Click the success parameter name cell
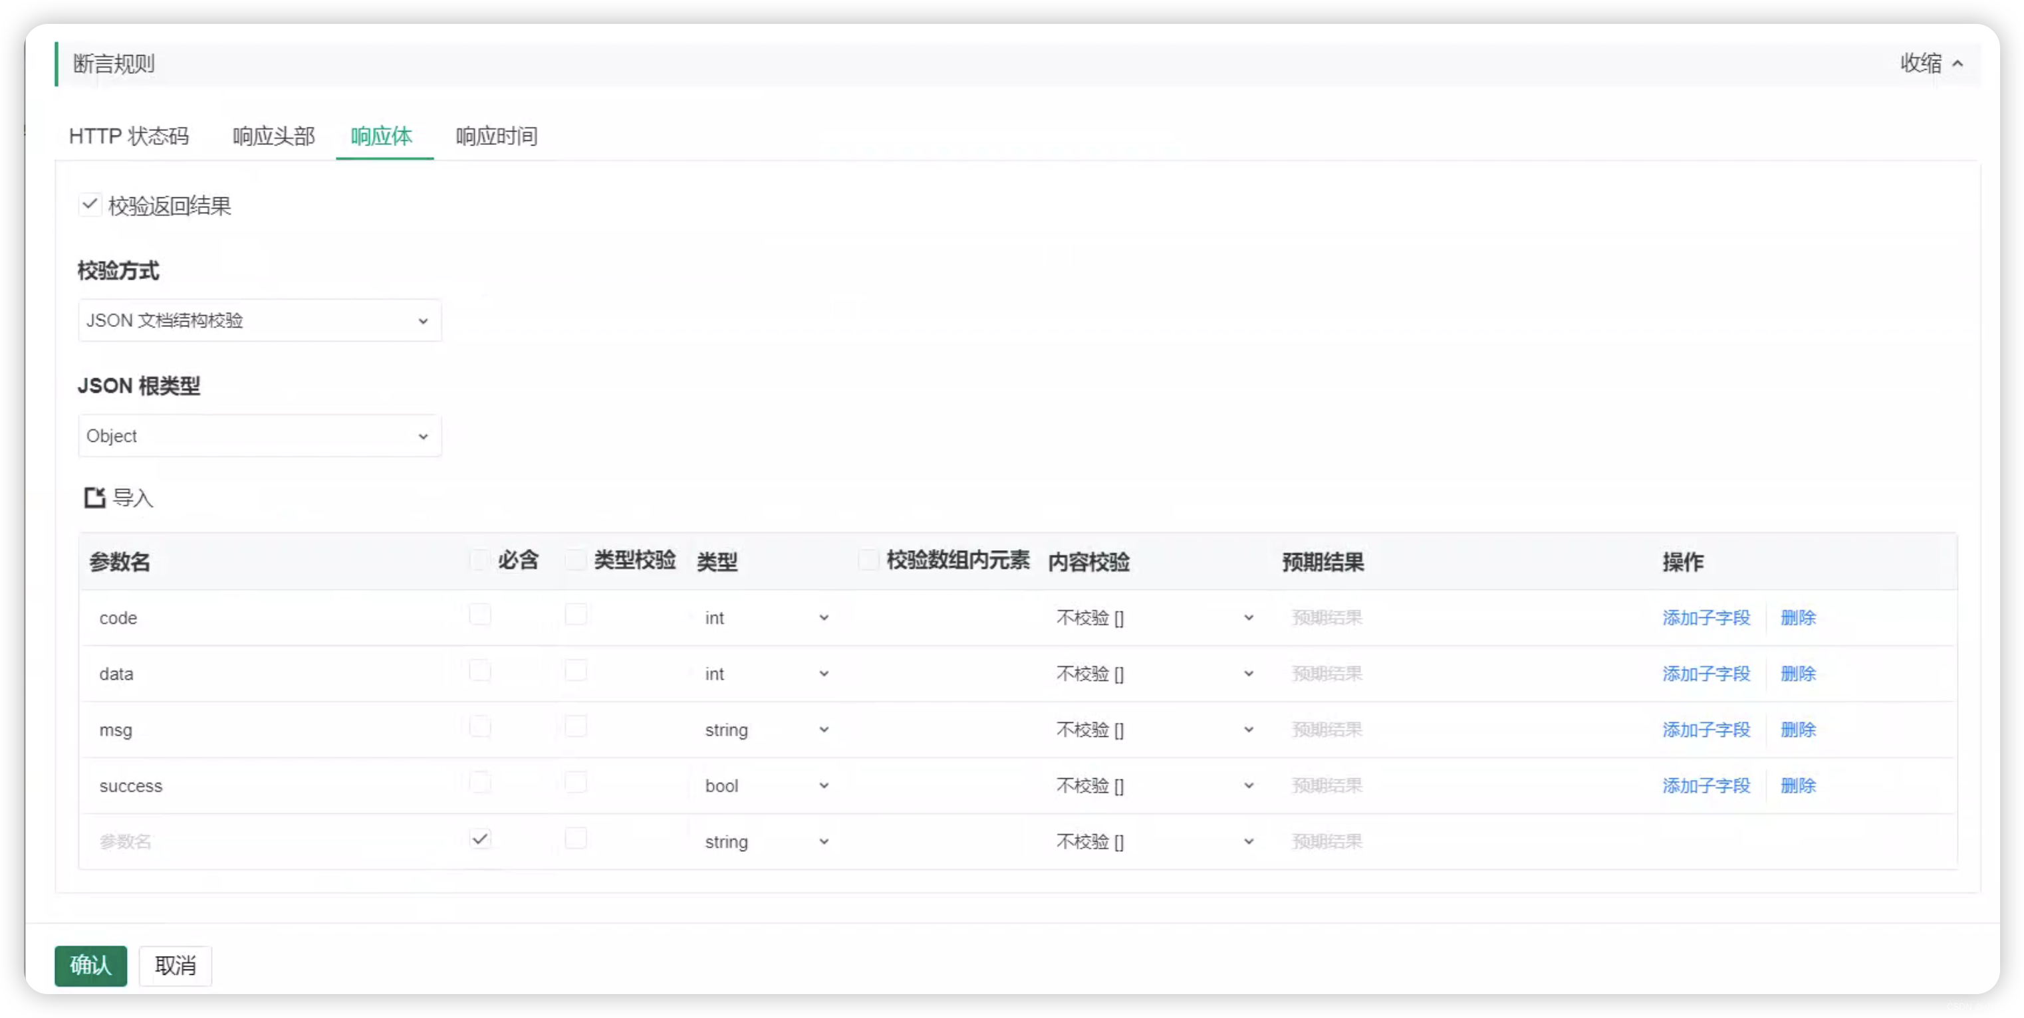The width and height of the screenshot is (2024, 1018). click(x=271, y=785)
